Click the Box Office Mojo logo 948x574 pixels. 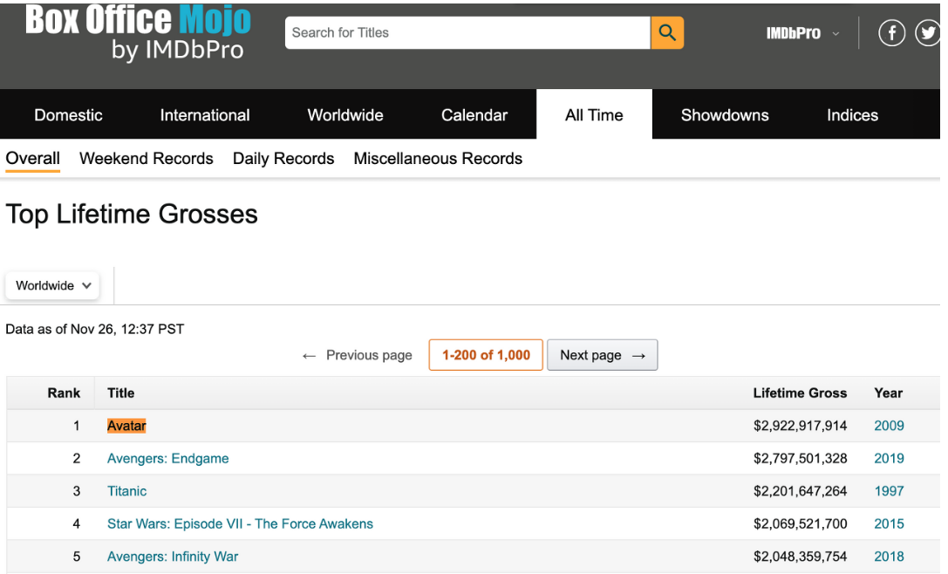point(138,32)
